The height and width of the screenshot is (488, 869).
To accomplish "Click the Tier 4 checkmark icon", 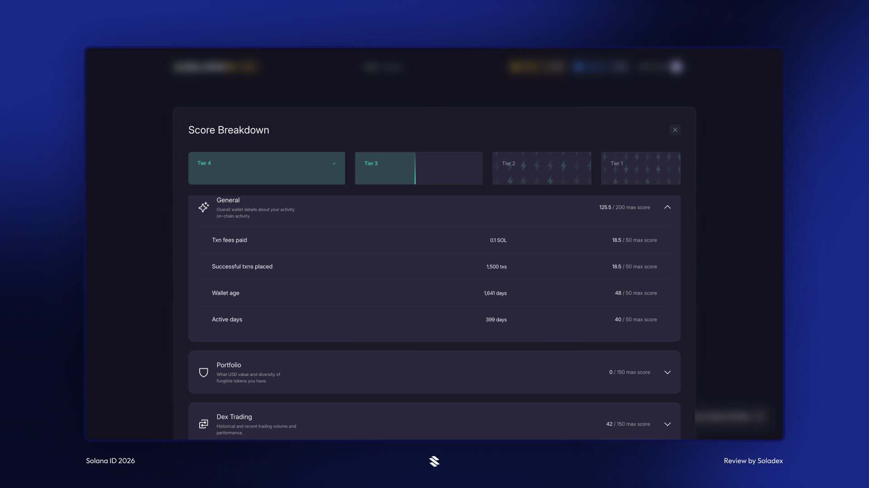I will pos(334,164).
